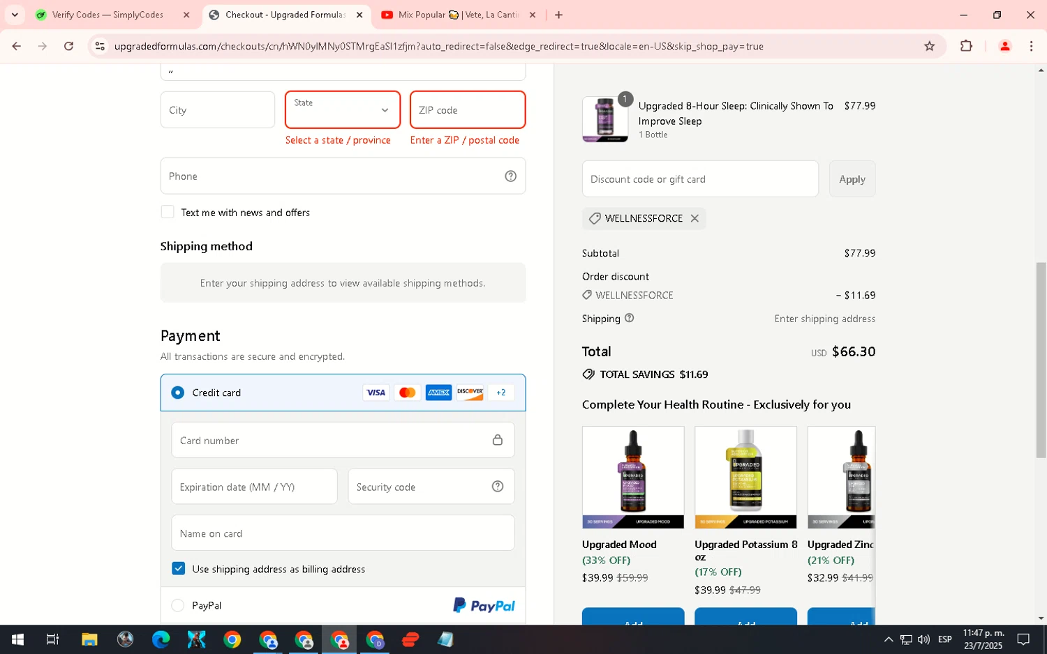Choose the PayPal payment radio button

click(x=178, y=605)
